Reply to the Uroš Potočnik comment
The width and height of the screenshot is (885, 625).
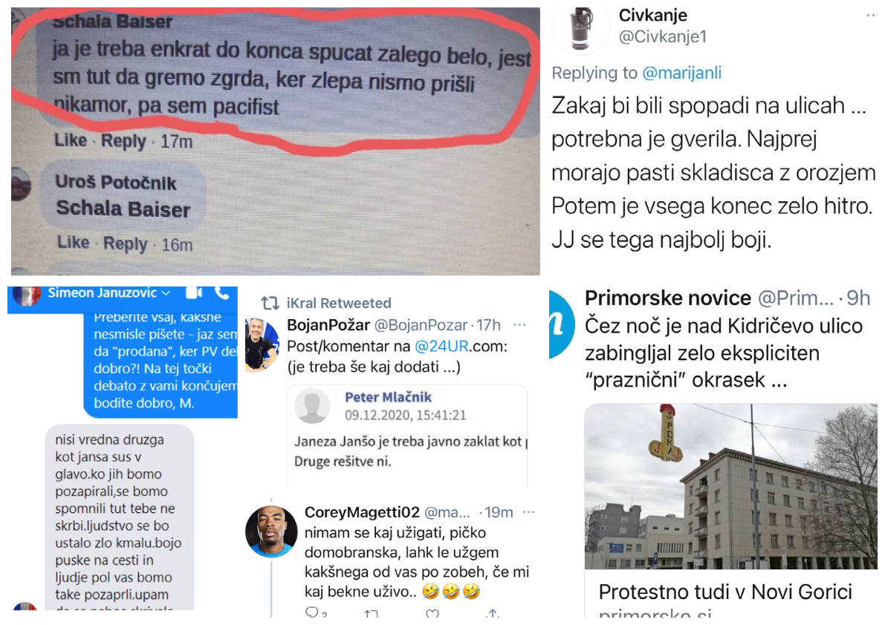point(126,244)
